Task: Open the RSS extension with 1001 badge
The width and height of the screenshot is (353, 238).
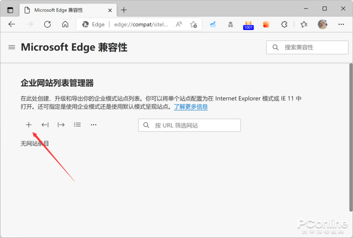Action: (248, 25)
